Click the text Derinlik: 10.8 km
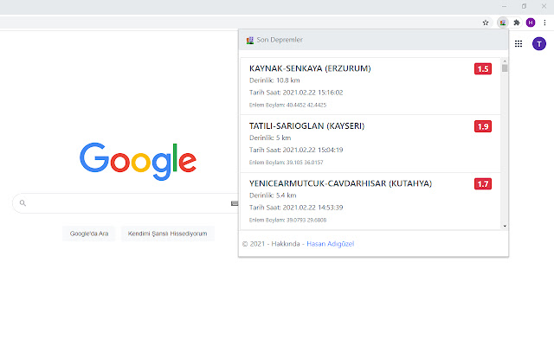 click(274, 80)
